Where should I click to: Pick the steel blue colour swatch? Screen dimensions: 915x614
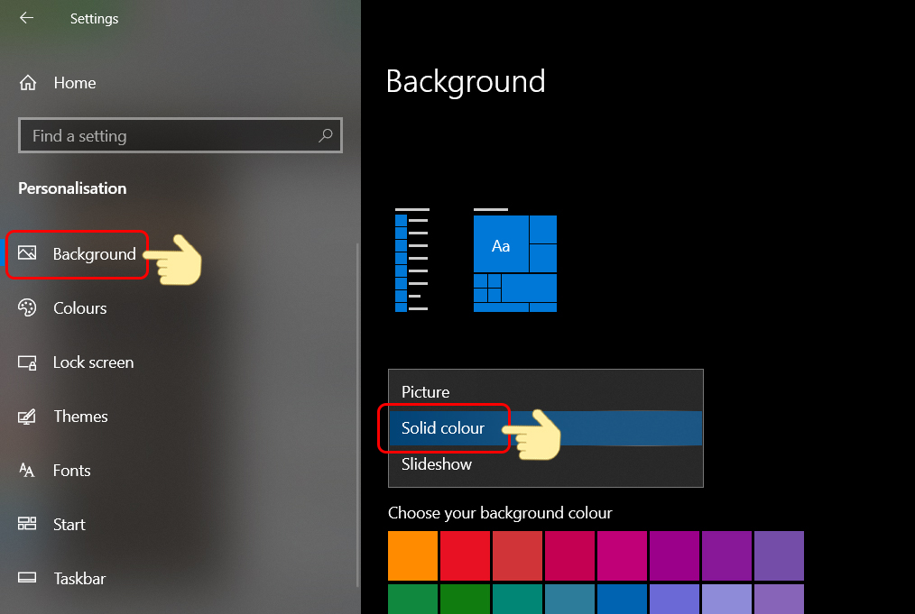coord(569,599)
